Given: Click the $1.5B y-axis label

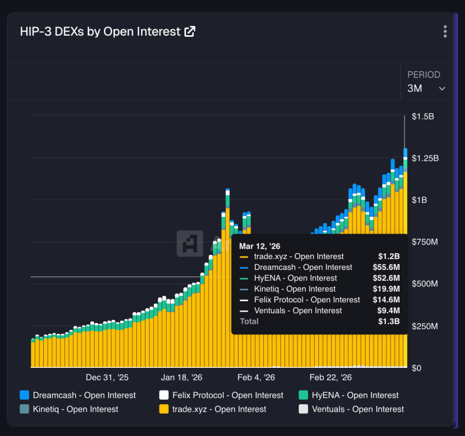Looking at the screenshot, I should (423, 116).
